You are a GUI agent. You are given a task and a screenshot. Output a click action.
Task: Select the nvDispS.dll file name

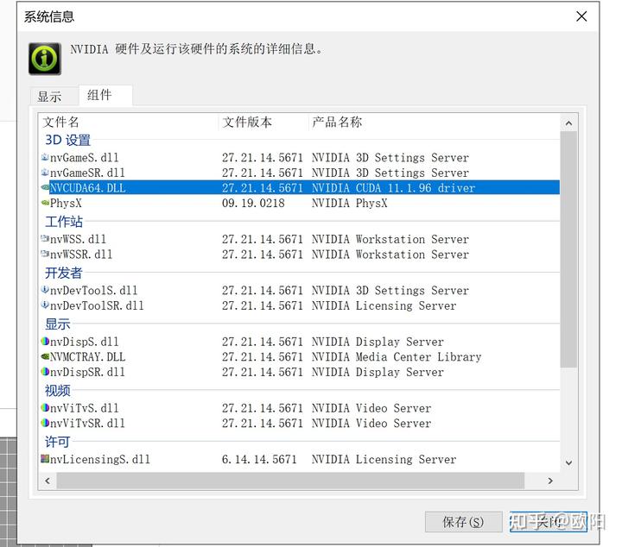85,342
